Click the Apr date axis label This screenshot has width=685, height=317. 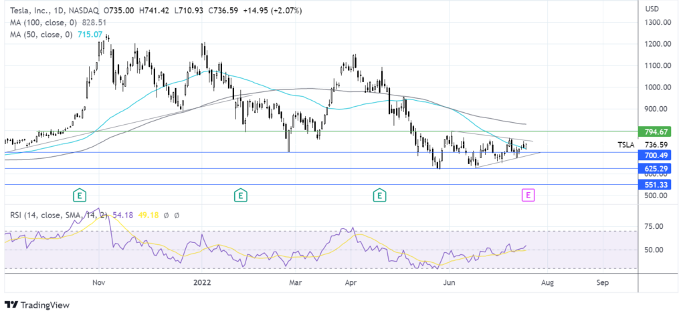351,282
